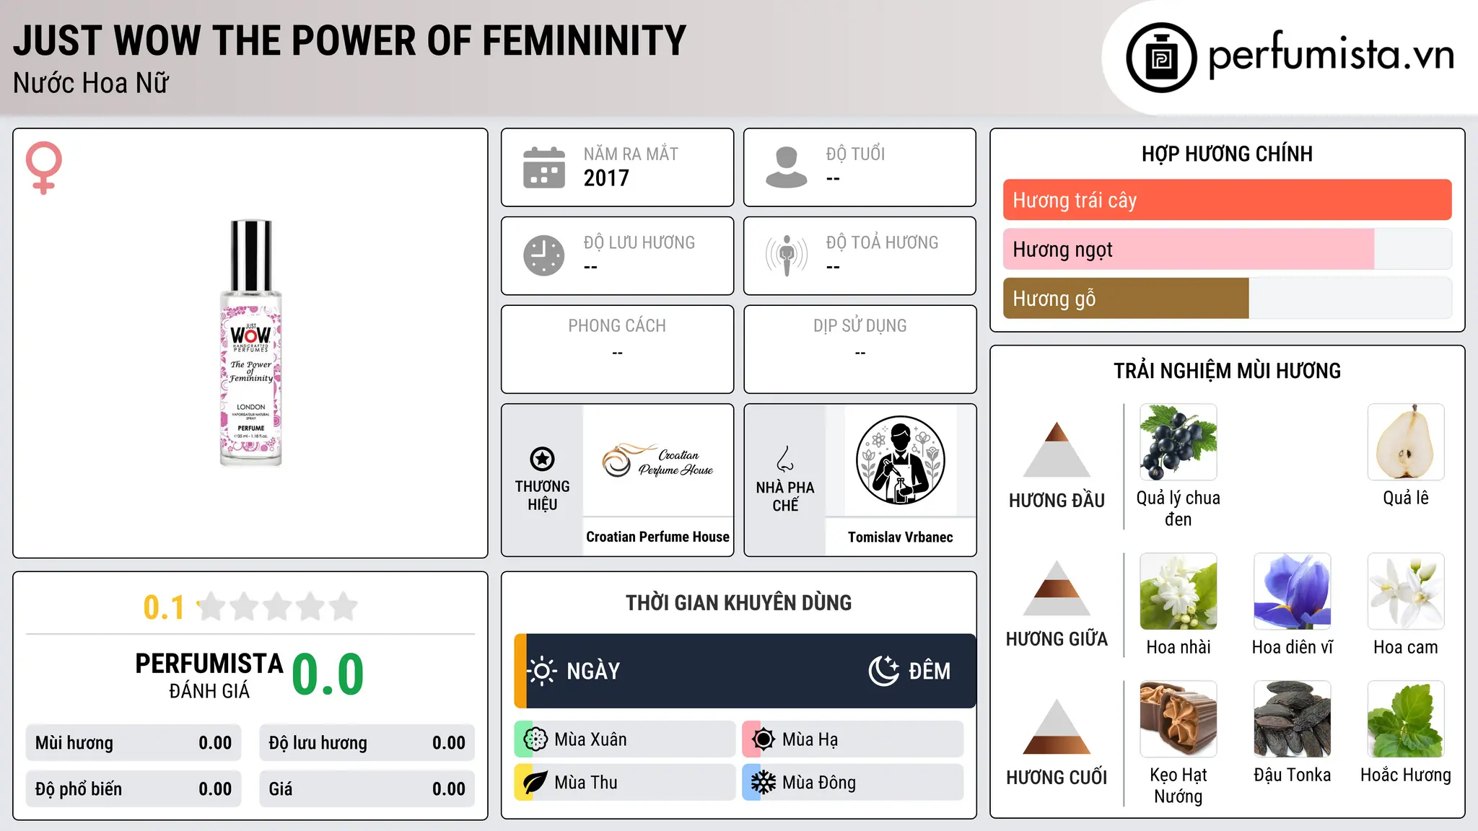Screen dimensions: 1478x831
Task: Select the Quả lê pear note image
Action: click(x=1405, y=442)
